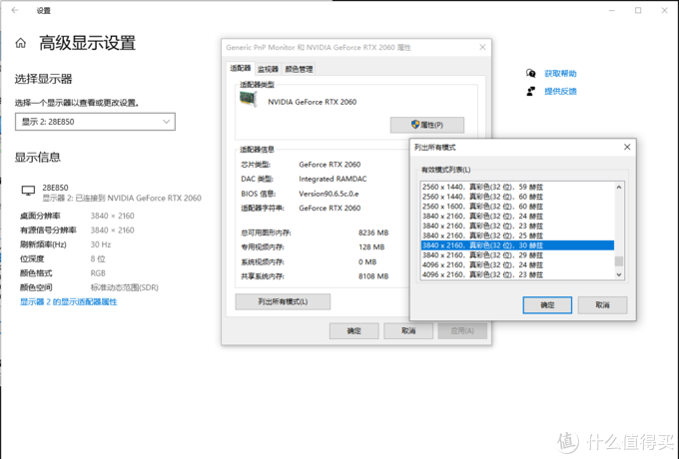Image resolution: width=679 pixels, height=459 pixels.
Task: Select mode 2560 x 1600 60 Hz
Action: pyautogui.click(x=517, y=207)
